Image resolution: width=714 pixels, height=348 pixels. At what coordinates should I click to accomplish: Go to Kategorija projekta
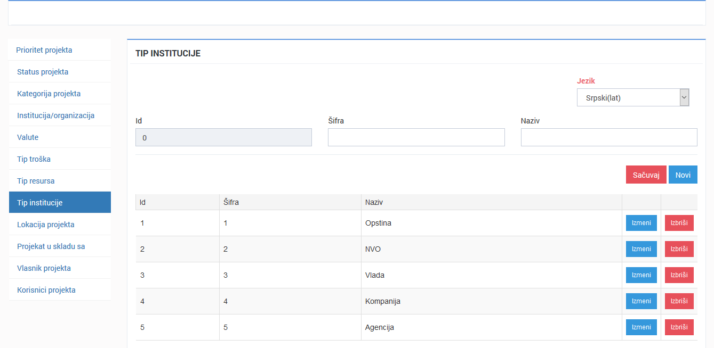[x=49, y=94]
